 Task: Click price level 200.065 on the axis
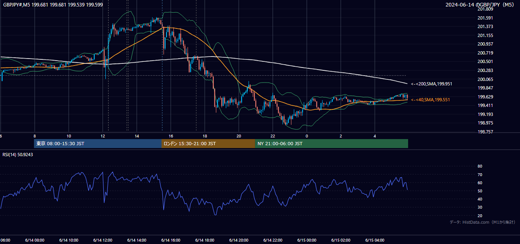click(485, 79)
